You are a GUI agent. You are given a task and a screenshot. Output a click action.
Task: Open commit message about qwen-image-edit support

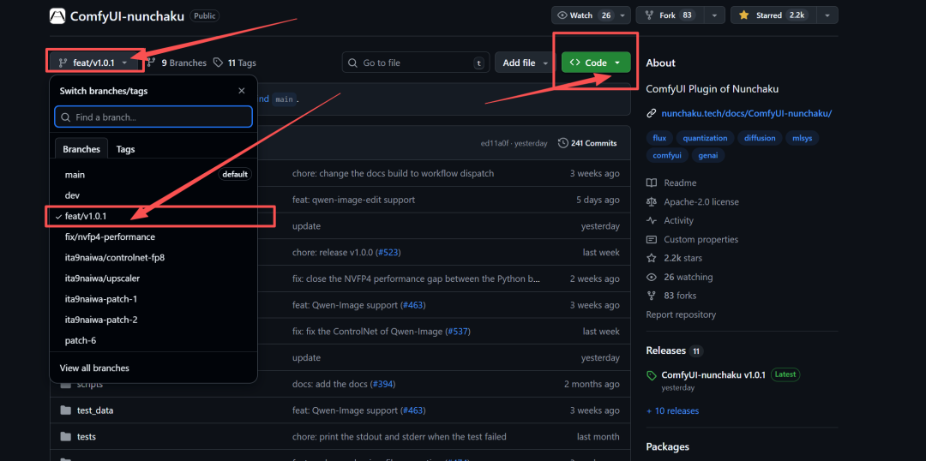[x=354, y=200]
